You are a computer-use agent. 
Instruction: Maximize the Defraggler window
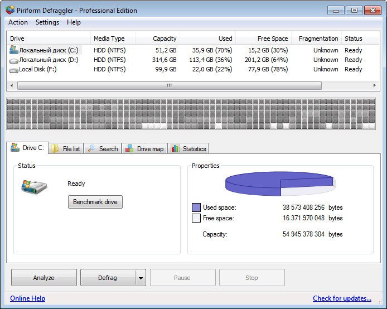(x=354, y=11)
